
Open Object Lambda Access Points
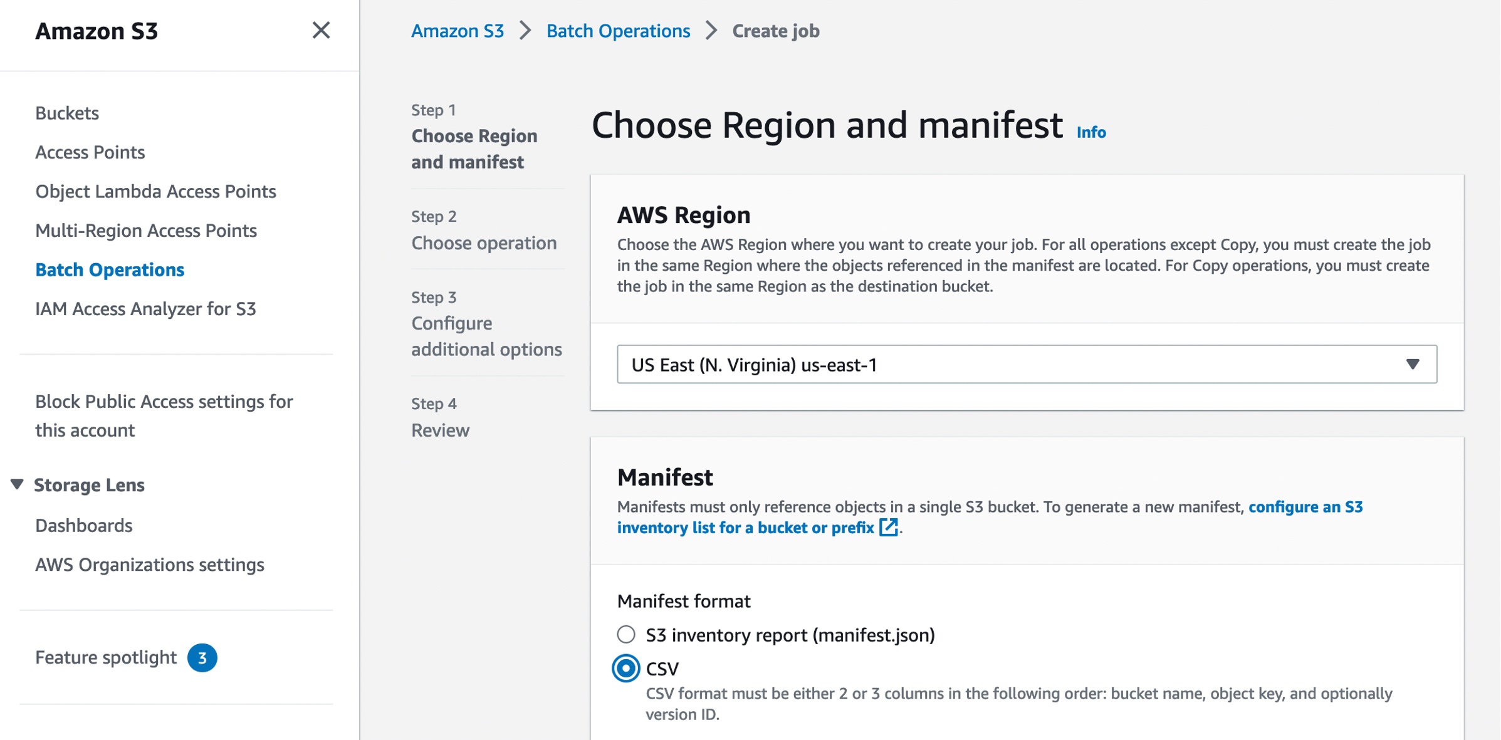(x=155, y=191)
